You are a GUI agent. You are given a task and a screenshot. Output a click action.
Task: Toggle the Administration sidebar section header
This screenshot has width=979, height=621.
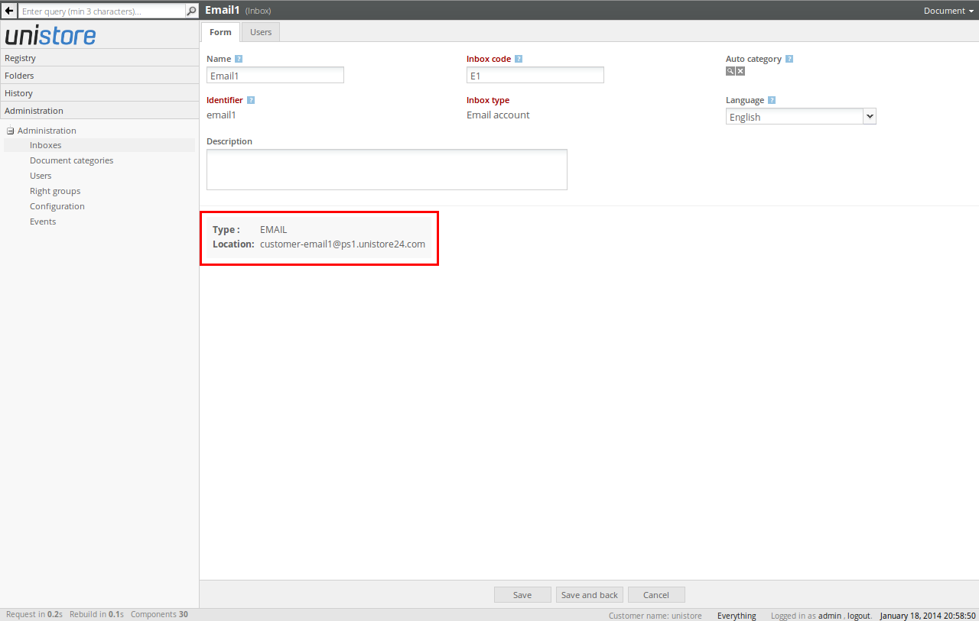click(99, 111)
